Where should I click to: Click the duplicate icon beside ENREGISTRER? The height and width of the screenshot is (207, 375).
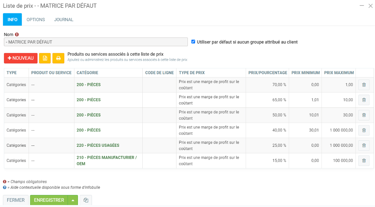tap(86, 200)
